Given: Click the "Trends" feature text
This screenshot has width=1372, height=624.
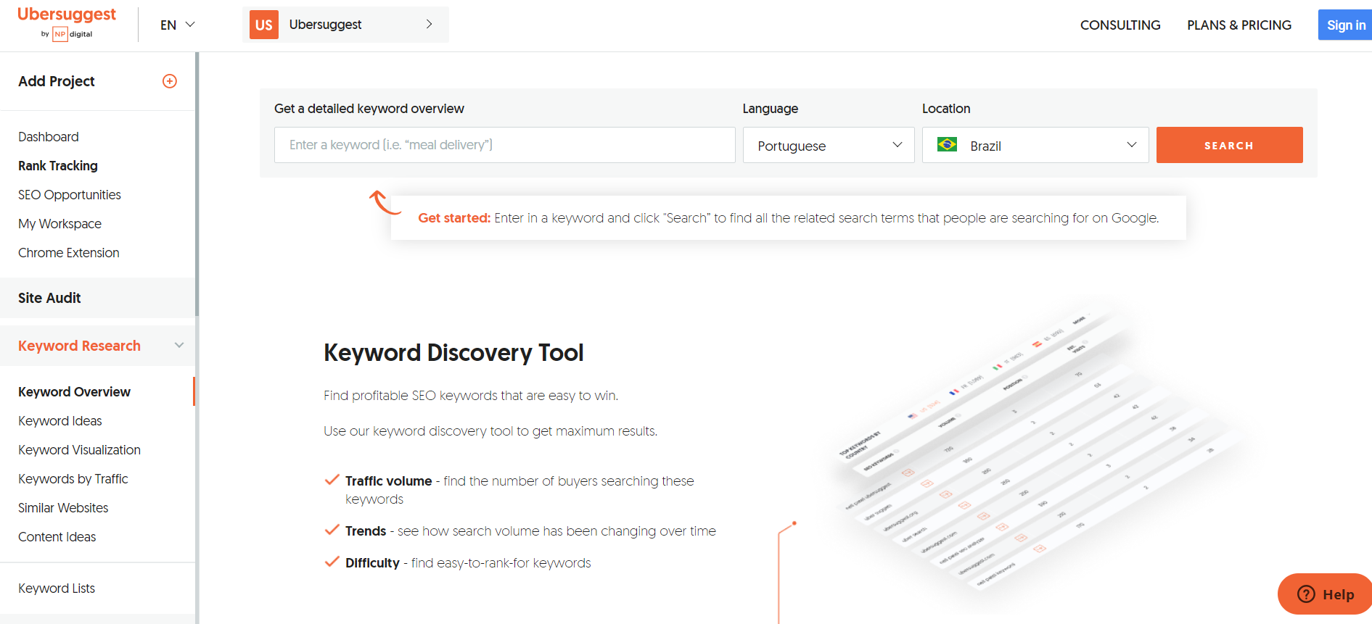Looking at the screenshot, I should (x=366, y=531).
